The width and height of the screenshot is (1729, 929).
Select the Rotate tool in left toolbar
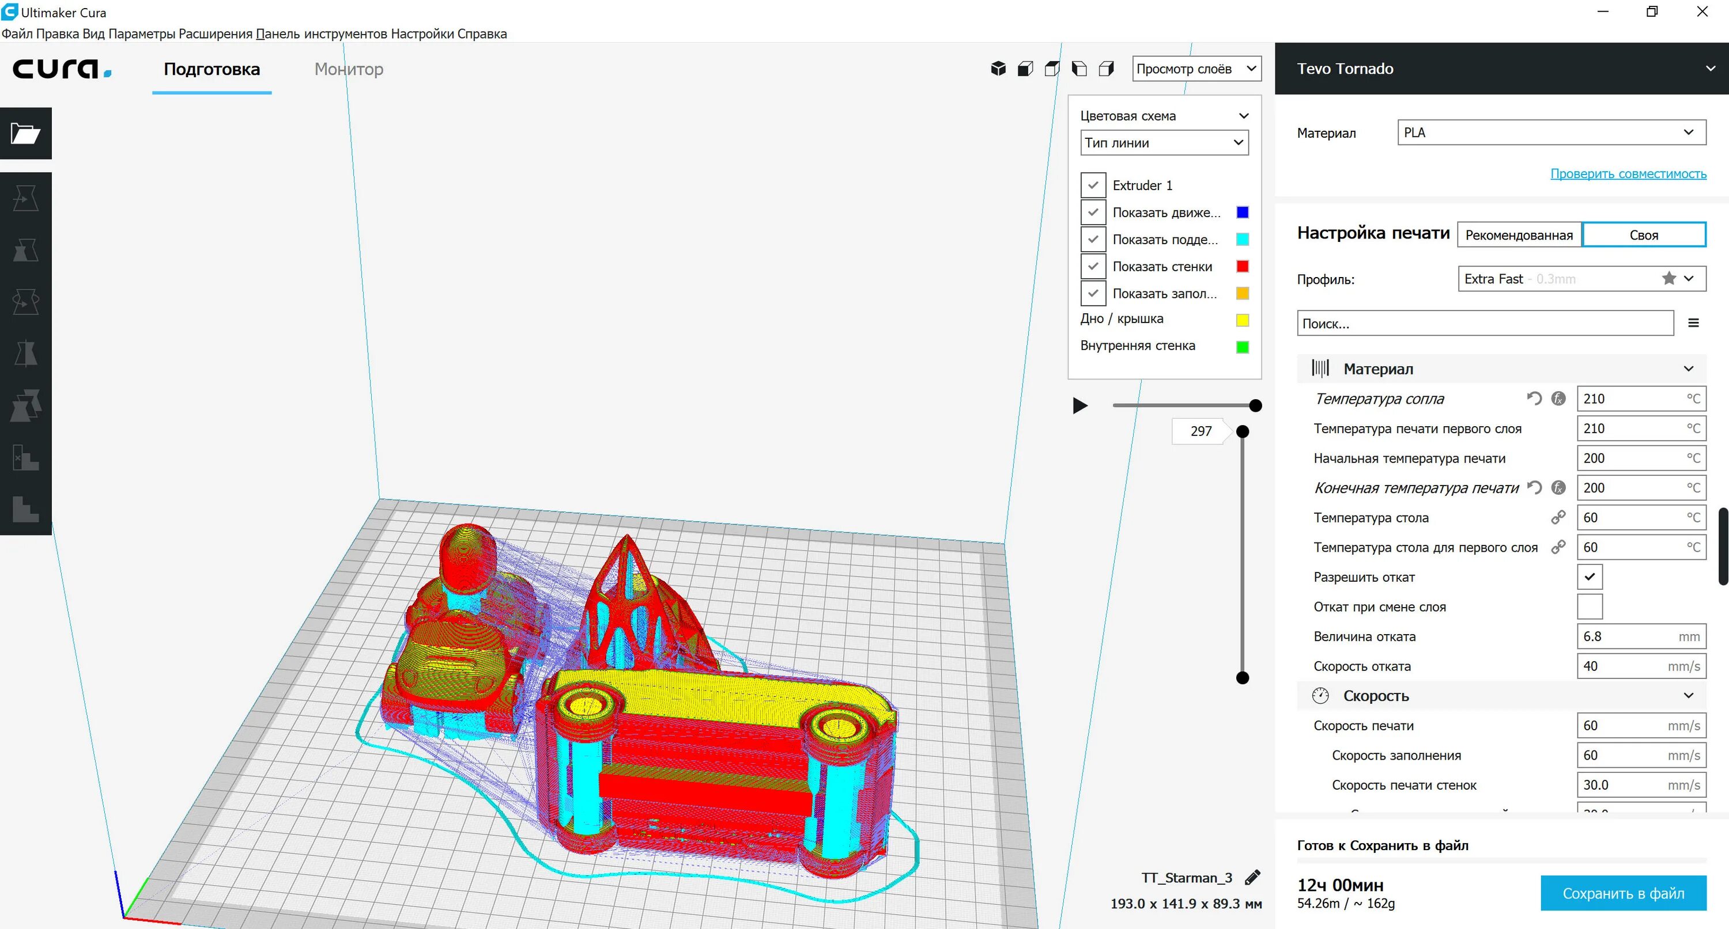click(25, 302)
